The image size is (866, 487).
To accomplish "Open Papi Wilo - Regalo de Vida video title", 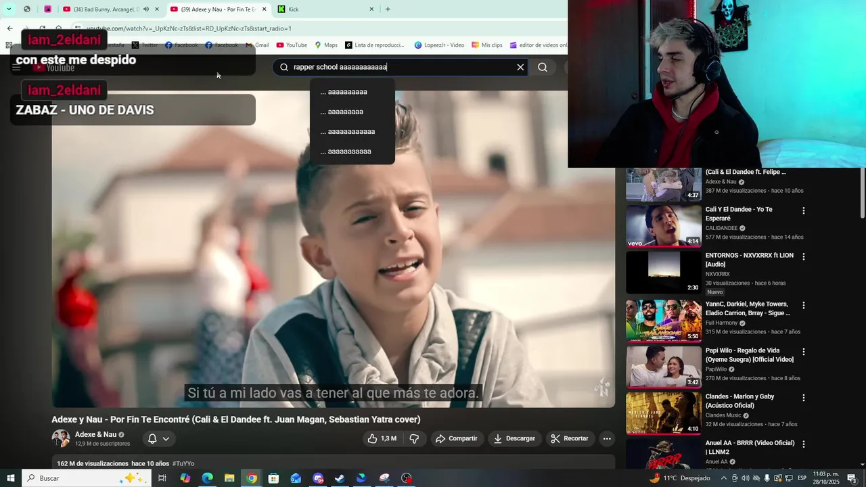I will tap(750, 355).
